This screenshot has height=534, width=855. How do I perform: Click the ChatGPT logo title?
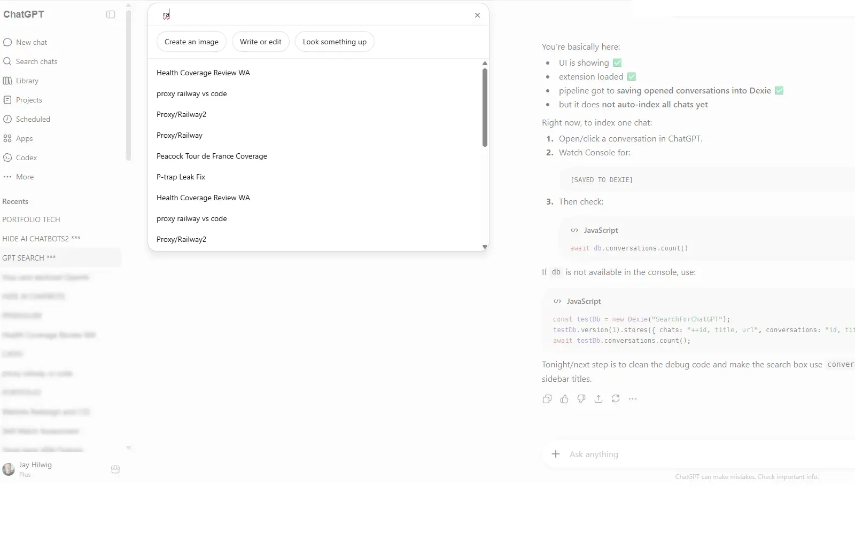24,14
